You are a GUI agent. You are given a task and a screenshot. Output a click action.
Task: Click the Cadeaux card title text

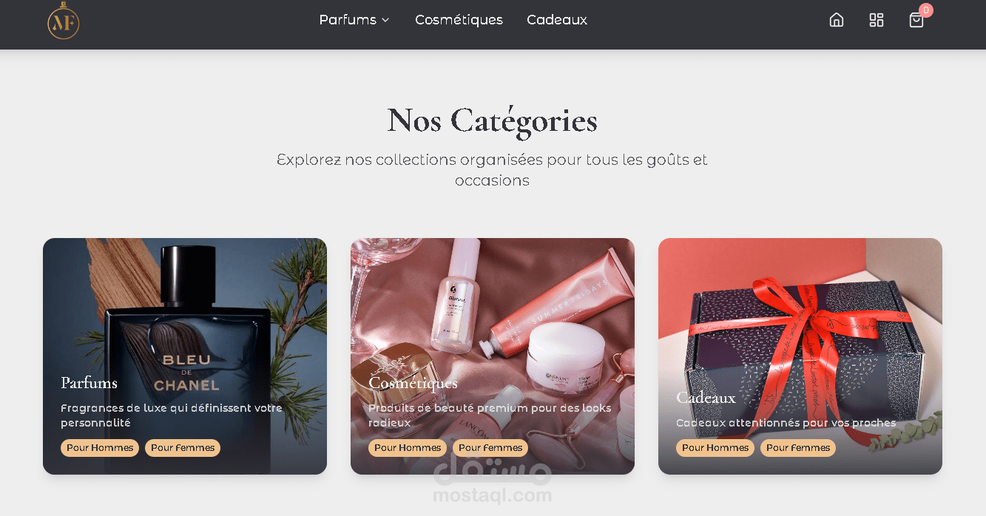706,398
